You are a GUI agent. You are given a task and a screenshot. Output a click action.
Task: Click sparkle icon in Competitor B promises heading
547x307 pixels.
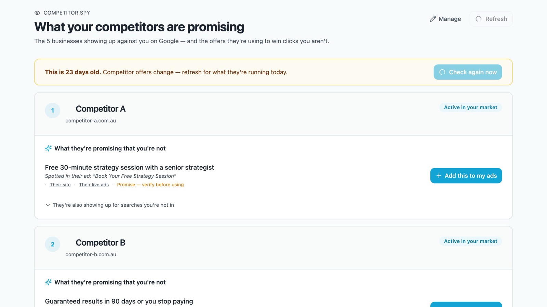(48, 282)
